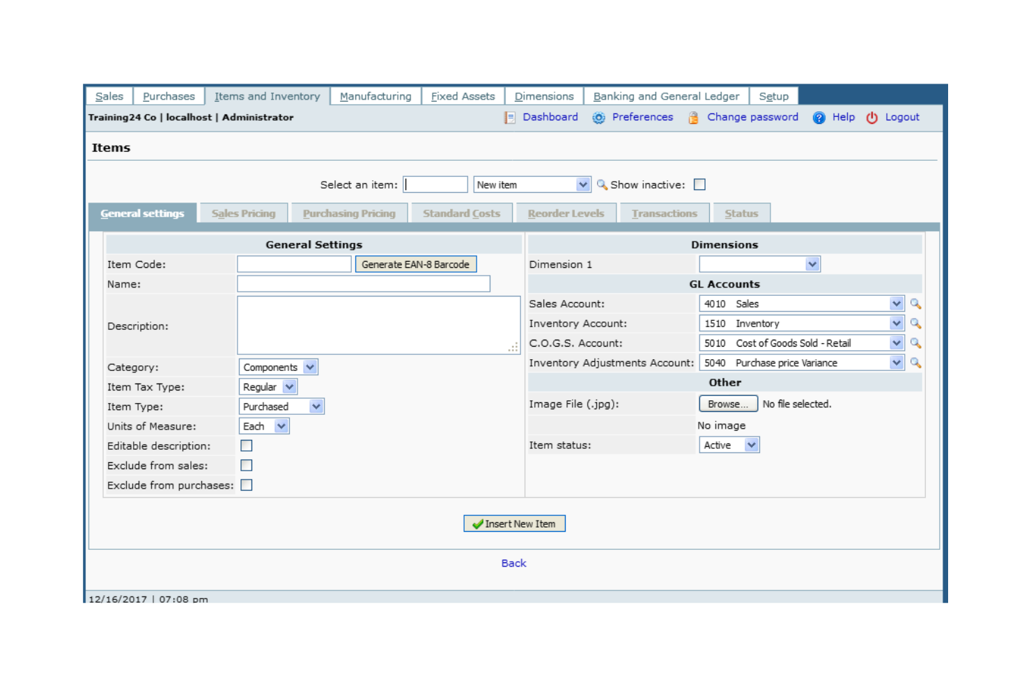Click into the Description text area
Viewport: 1031px width, 687px height.
pyautogui.click(x=379, y=325)
